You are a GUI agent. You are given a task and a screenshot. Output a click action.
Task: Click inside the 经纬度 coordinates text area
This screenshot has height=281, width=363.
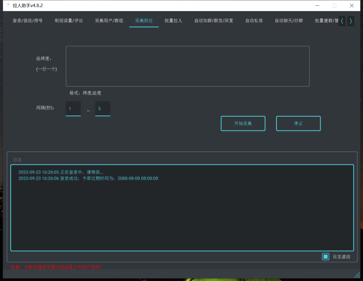tap(187, 66)
